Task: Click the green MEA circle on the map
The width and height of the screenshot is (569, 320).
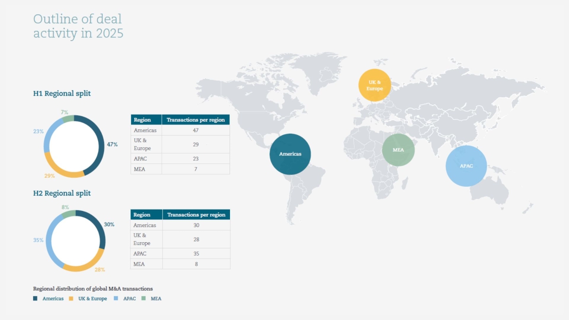Action: (x=398, y=150)
